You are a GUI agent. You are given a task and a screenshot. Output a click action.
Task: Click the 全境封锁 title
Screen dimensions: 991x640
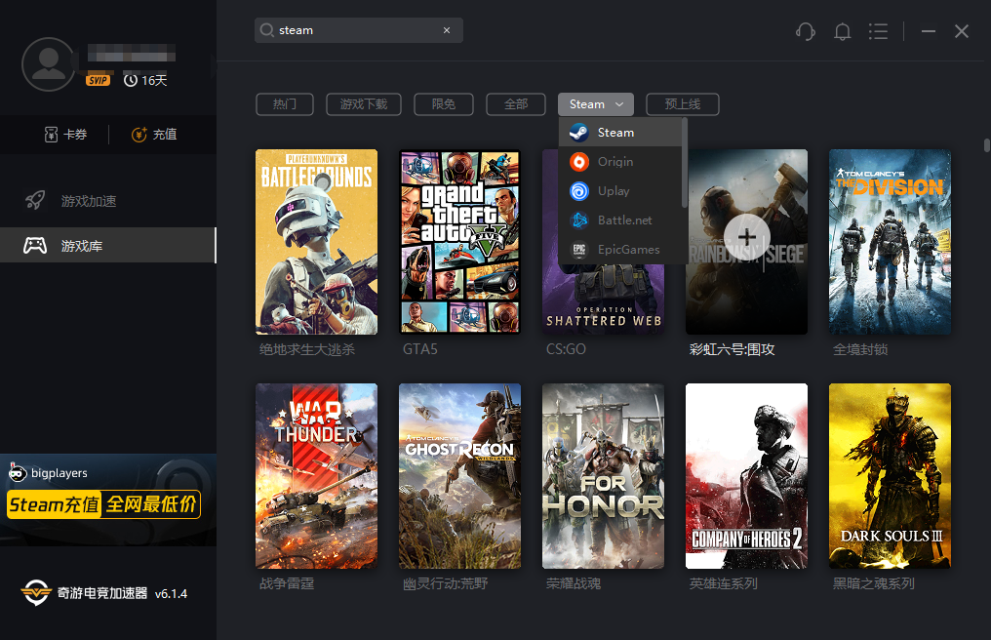[860, 349]
